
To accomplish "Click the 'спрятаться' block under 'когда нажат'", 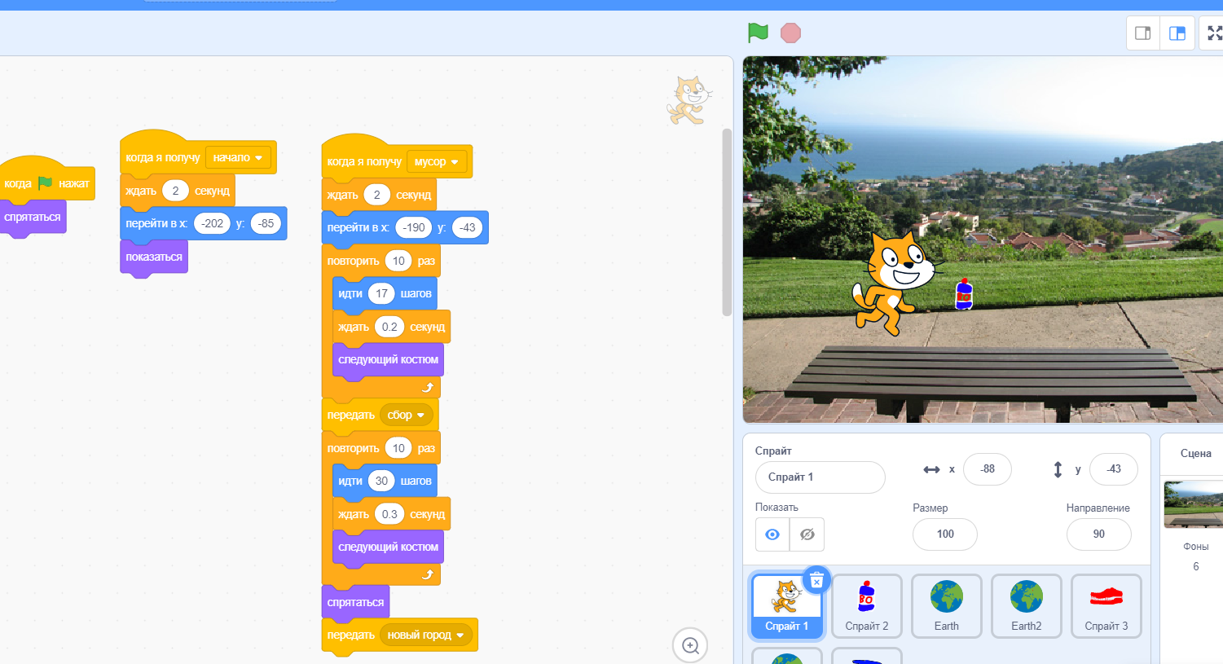I will (x=33, y=218).
